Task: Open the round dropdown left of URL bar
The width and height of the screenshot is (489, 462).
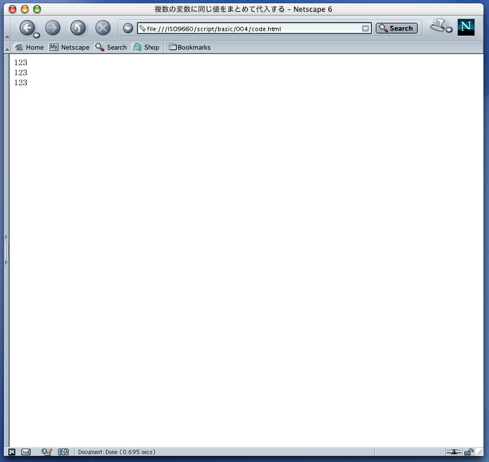Action: point(128,28)
